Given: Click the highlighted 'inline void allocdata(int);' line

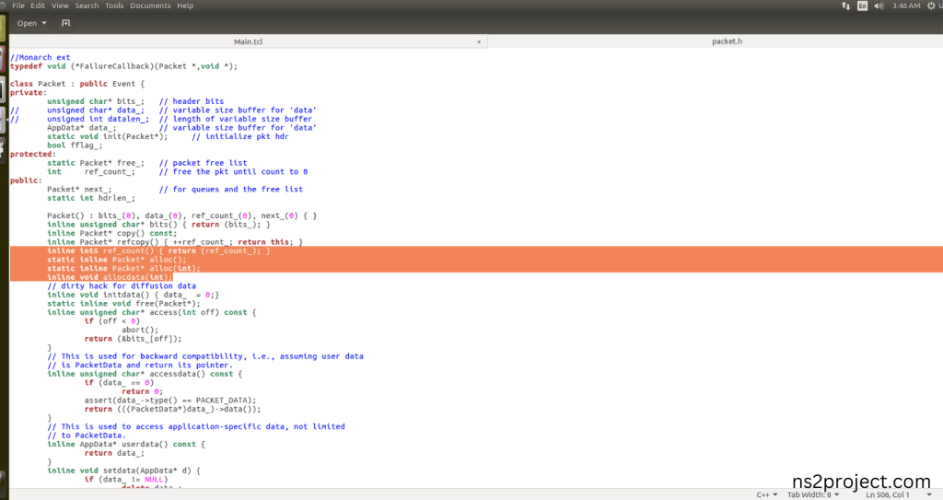Looking at the screenshot, I should 110,277.
